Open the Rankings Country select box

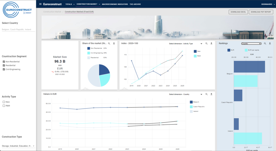pos(251,43)
